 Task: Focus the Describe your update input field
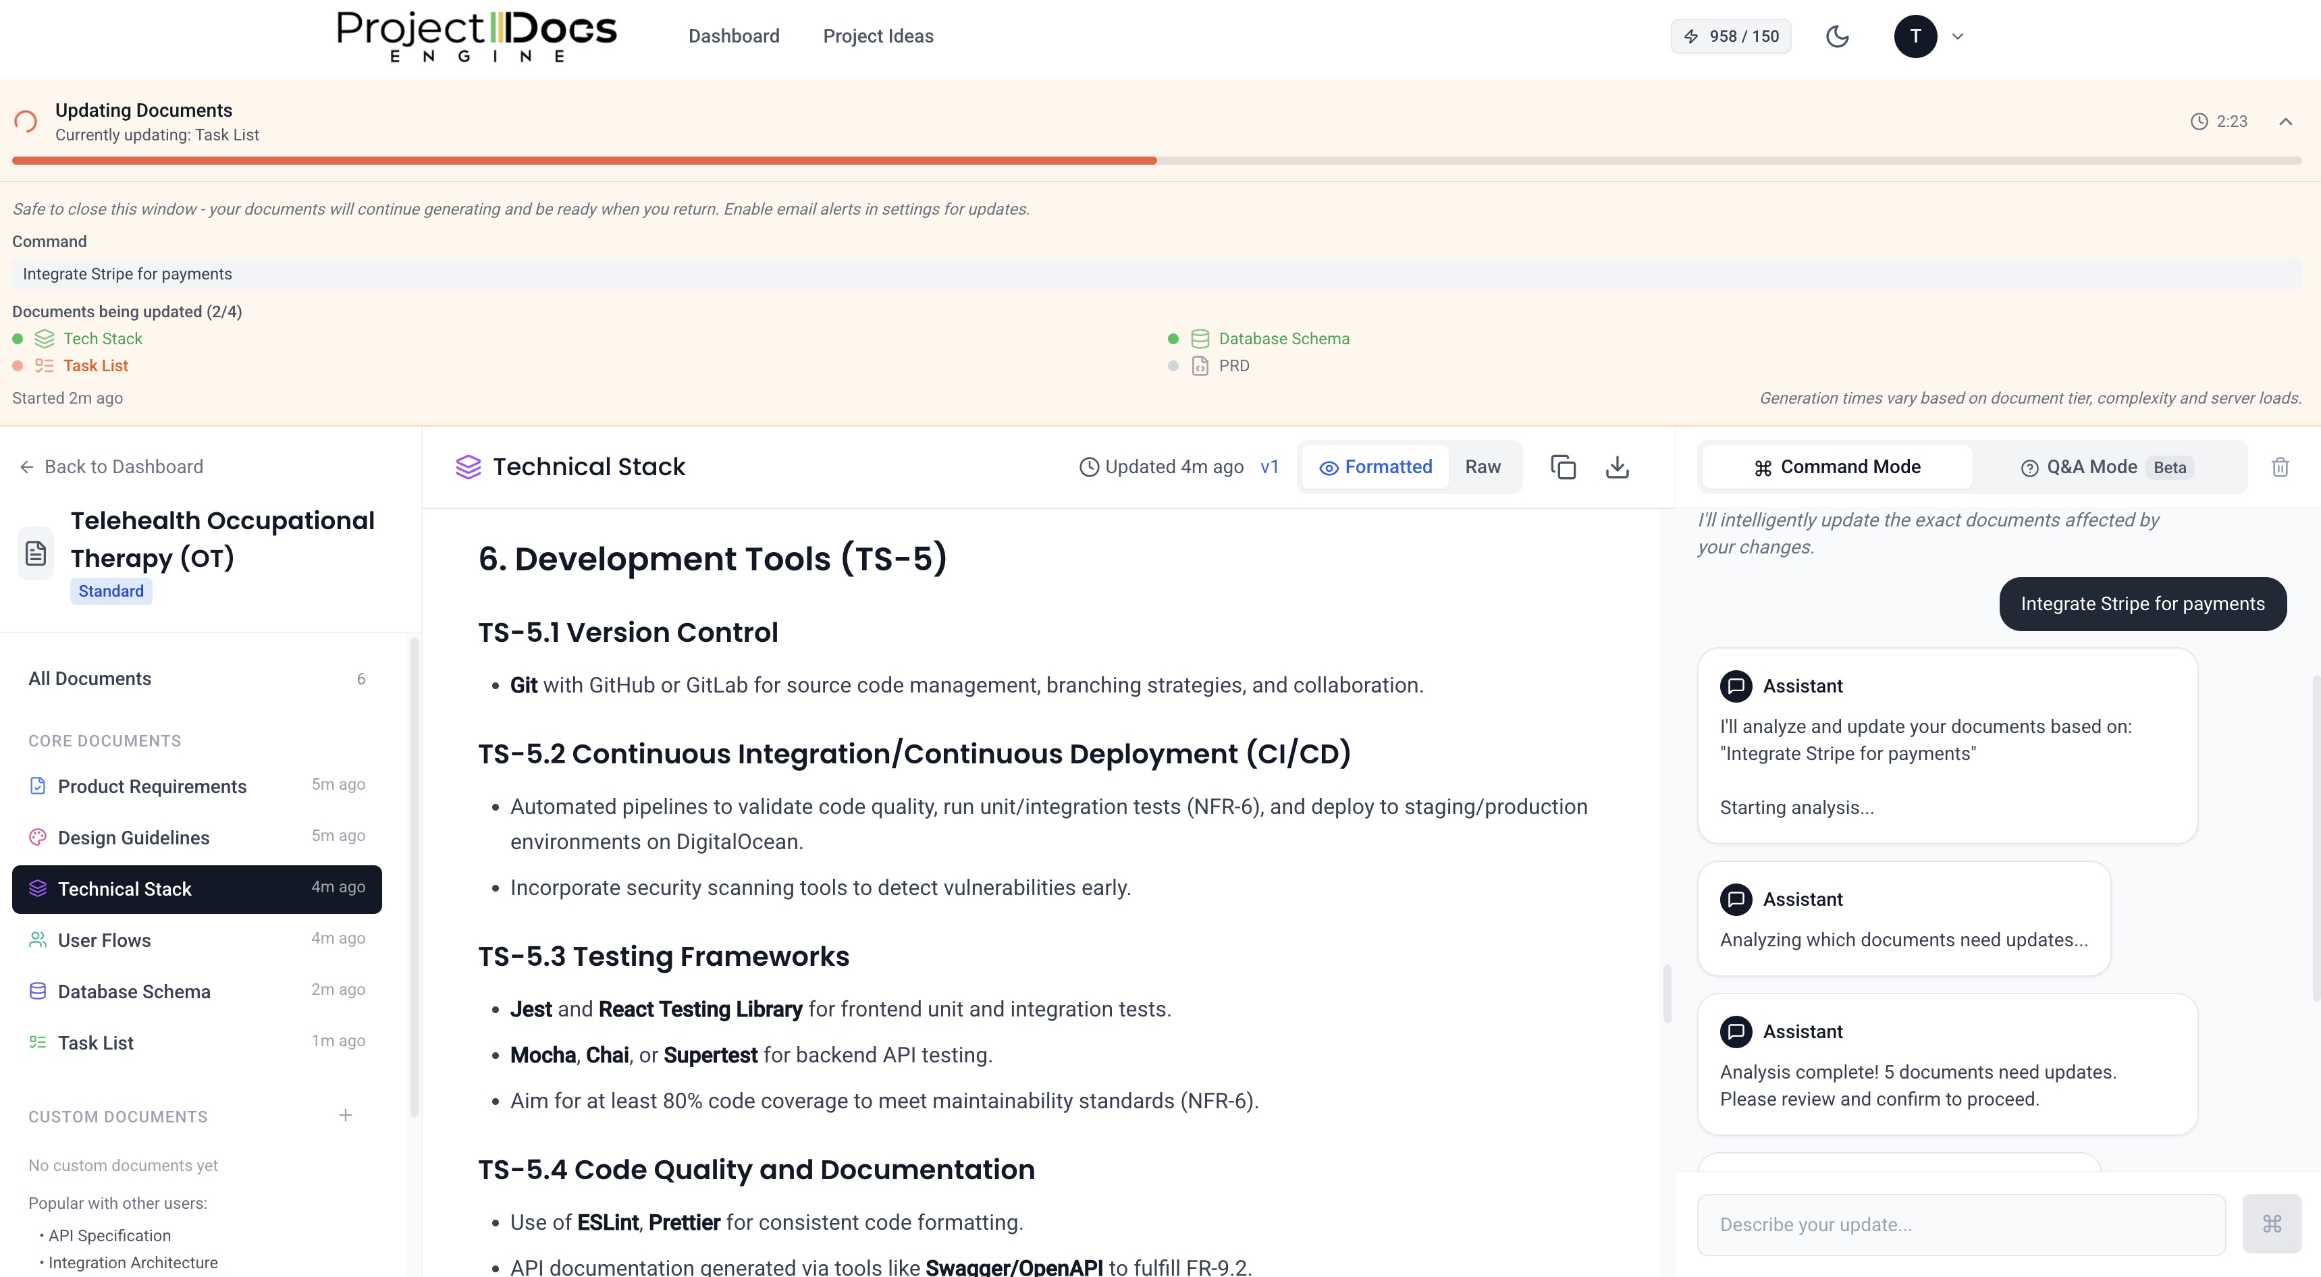tap(1960, 1224)
